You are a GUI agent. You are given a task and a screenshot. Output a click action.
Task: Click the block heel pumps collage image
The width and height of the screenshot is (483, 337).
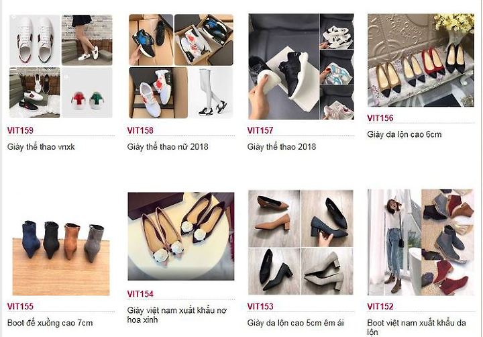(301, 242)
